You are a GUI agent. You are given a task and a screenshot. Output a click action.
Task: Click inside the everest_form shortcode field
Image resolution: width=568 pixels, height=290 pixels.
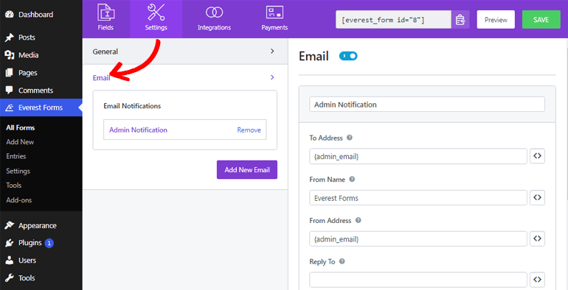393,20
